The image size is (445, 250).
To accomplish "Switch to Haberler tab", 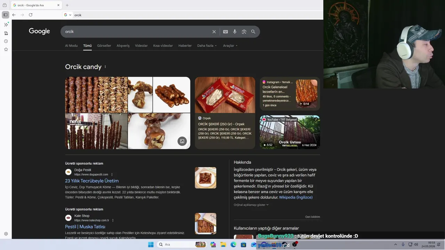I will [185, 45].
